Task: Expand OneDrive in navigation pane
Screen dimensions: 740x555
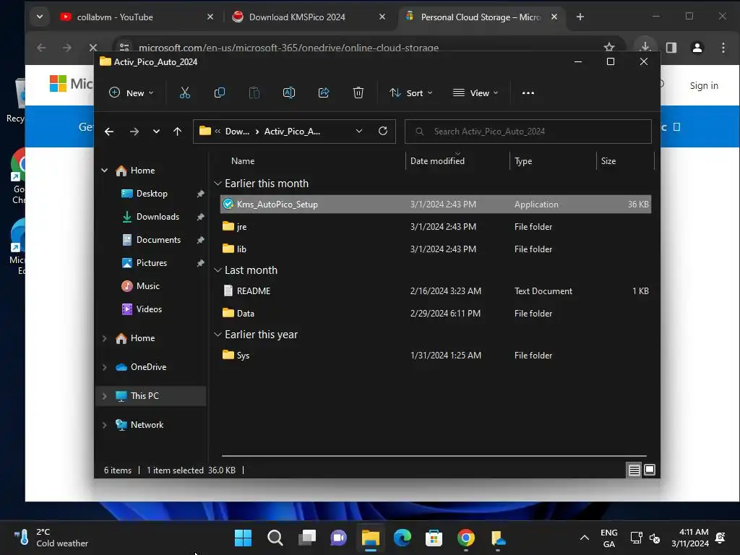Action: point(104,367)
